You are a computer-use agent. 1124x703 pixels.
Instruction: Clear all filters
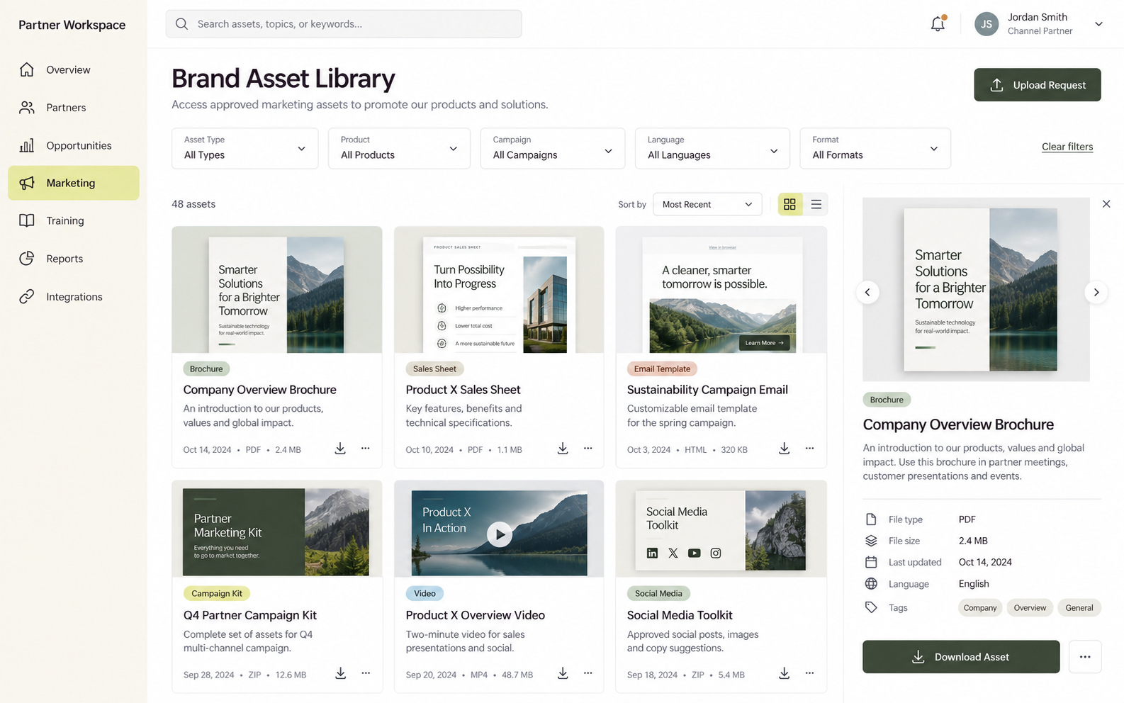(x=1067, y=147)
